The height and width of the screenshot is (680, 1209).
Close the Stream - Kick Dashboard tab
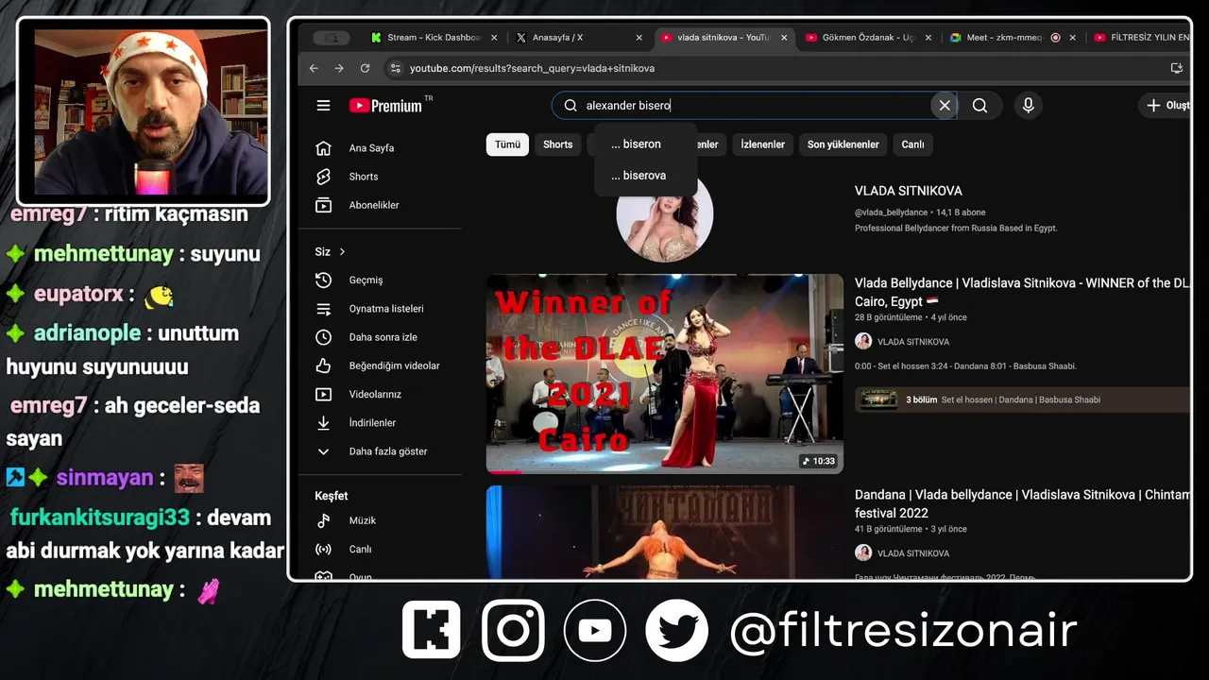[x=494, y=38]
